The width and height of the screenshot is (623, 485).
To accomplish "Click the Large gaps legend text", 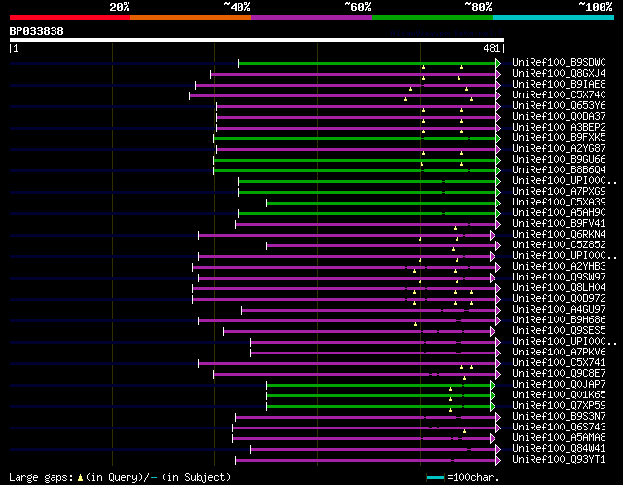I will (x=120, y=477).
